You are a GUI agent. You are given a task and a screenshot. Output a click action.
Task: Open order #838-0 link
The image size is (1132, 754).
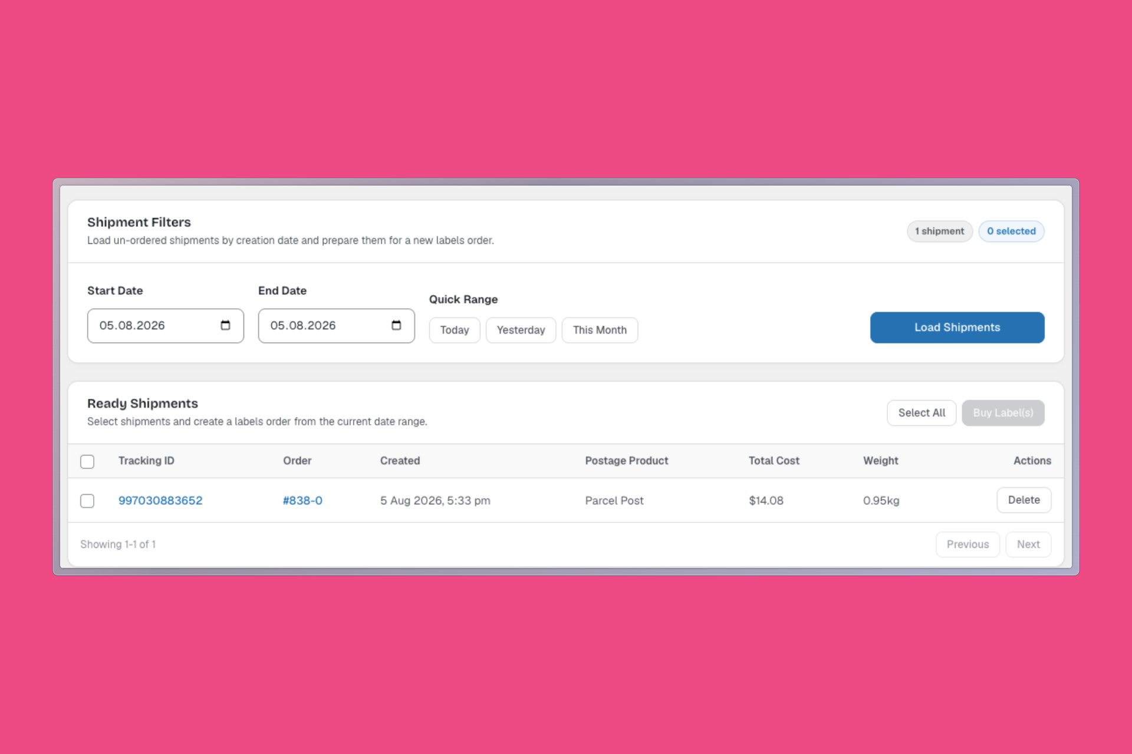click(302, 501)
